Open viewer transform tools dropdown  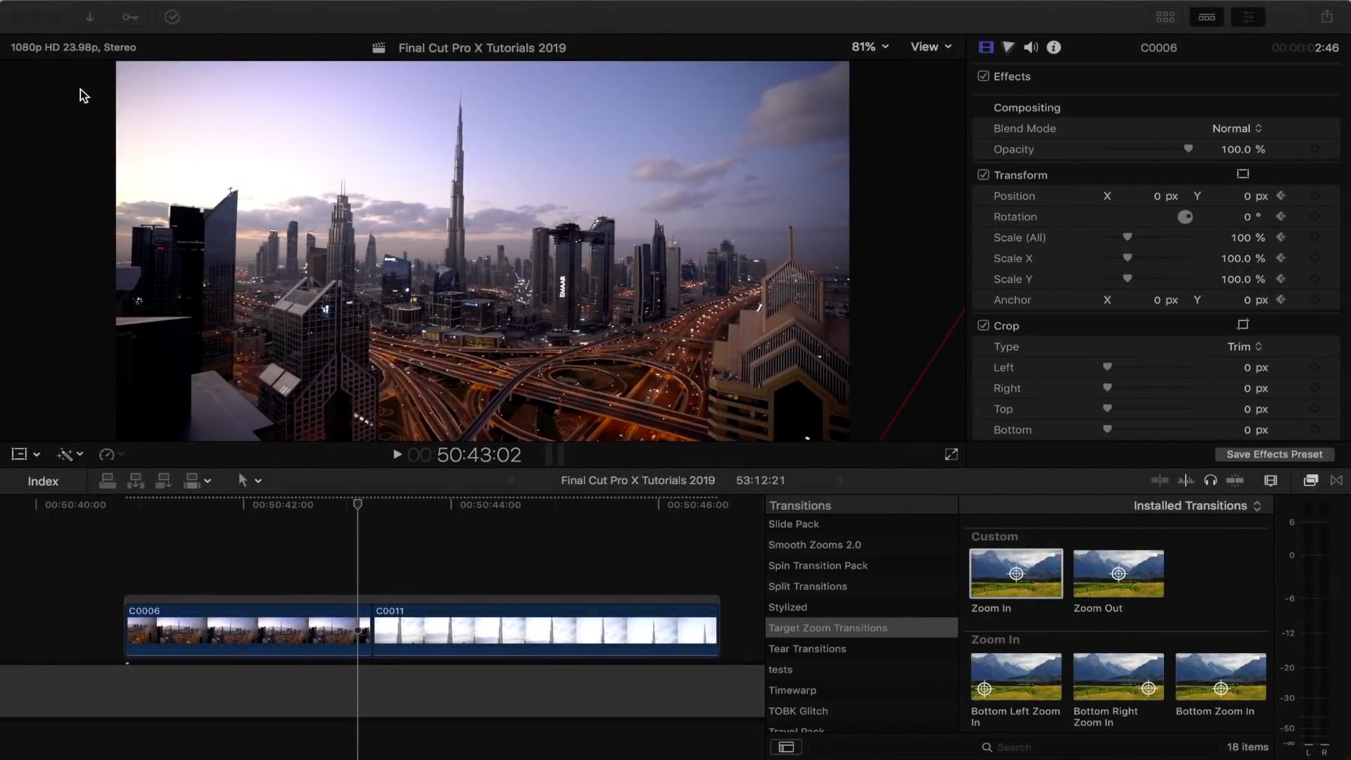click(x=27, y=455)
